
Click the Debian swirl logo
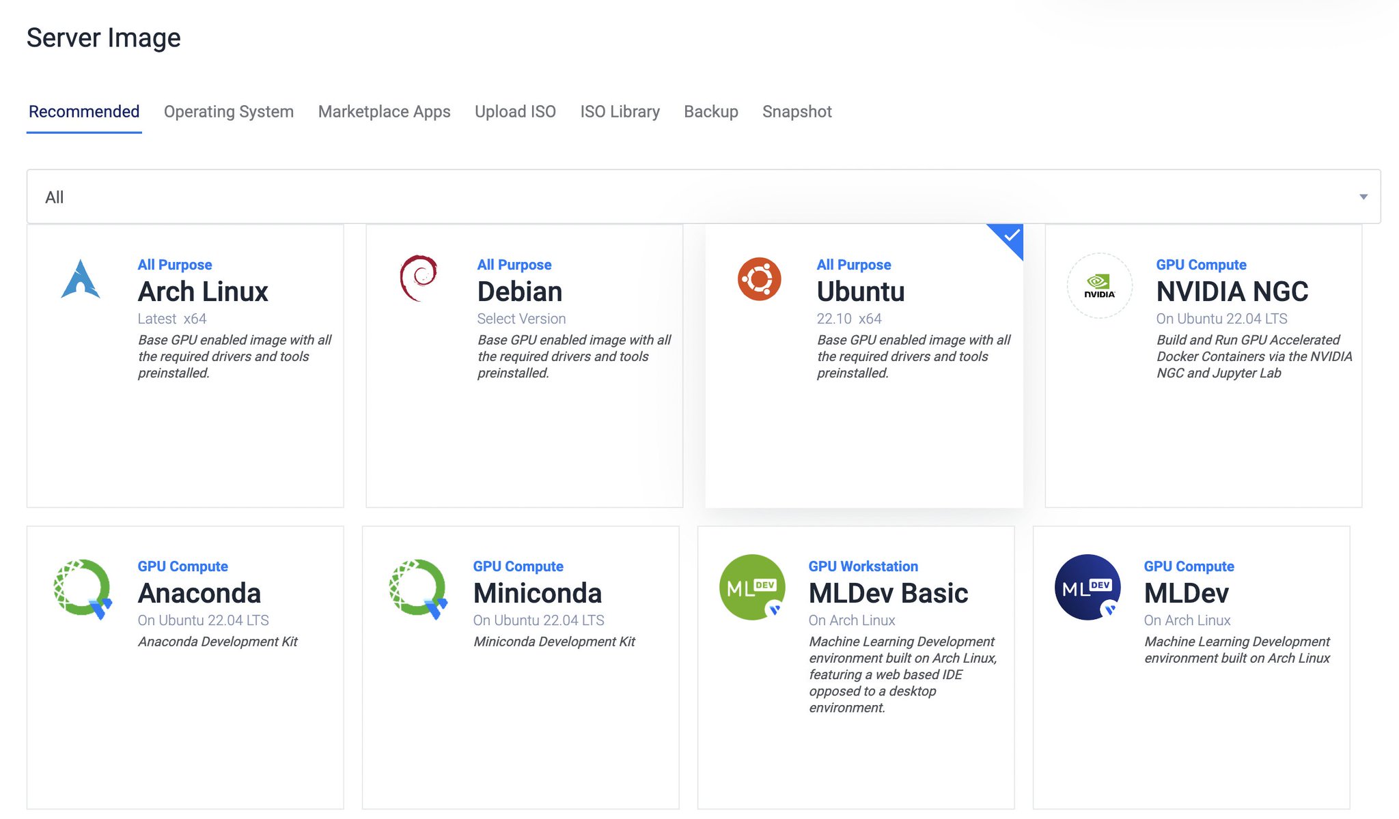click(419, 278)
